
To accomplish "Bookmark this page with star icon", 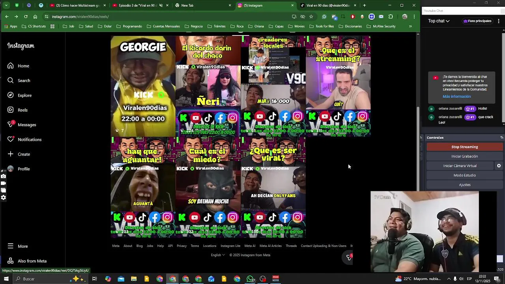I will coord(311,17).
